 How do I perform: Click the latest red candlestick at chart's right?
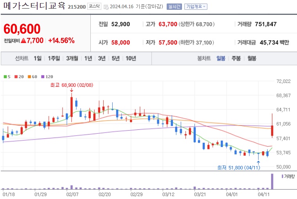(272, 131)
